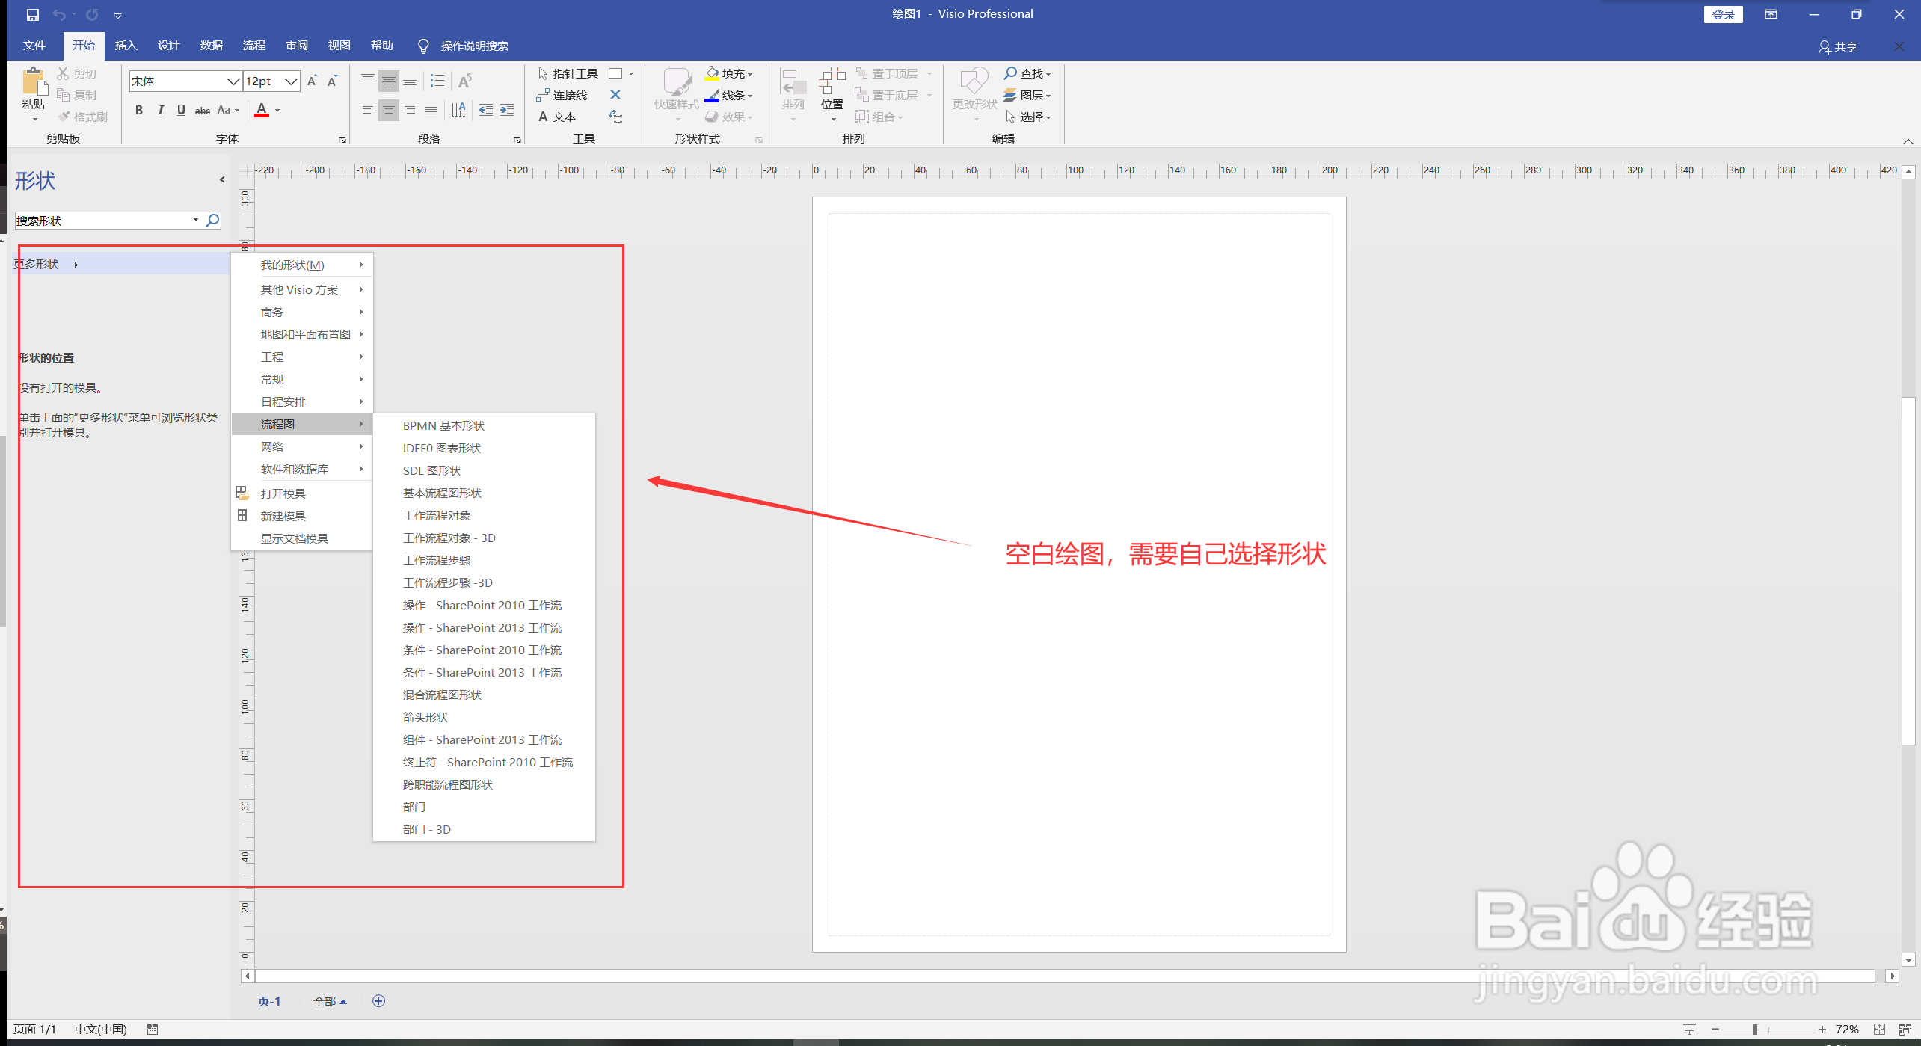Add a new page with the plus button
This screenshot has height=1046, width=1921.
click(x=378, y=1001)
